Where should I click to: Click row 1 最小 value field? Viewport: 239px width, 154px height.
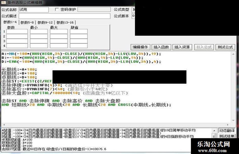[x=39, y=31]
